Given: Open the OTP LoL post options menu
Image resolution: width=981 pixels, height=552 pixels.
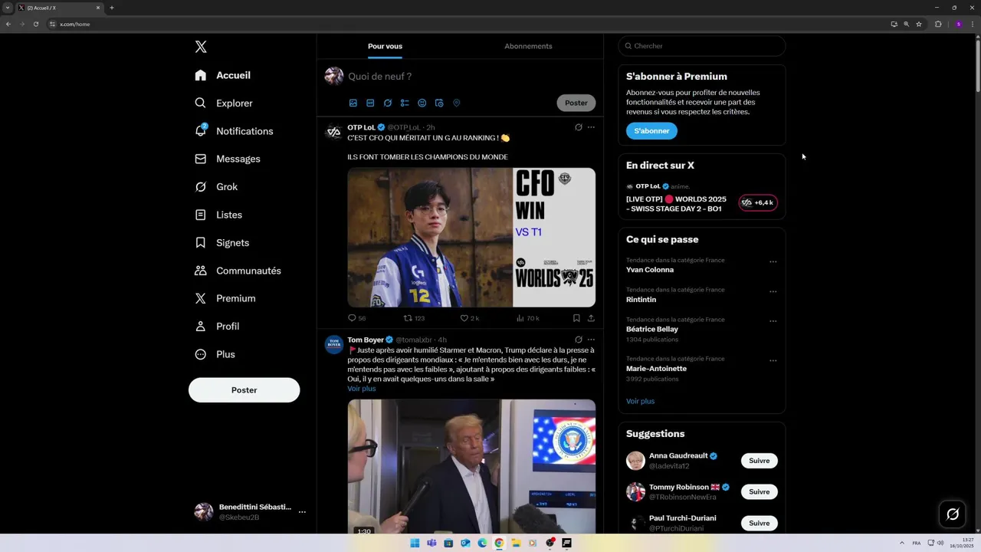Looking at the screenshot, I should coord(591,127).
